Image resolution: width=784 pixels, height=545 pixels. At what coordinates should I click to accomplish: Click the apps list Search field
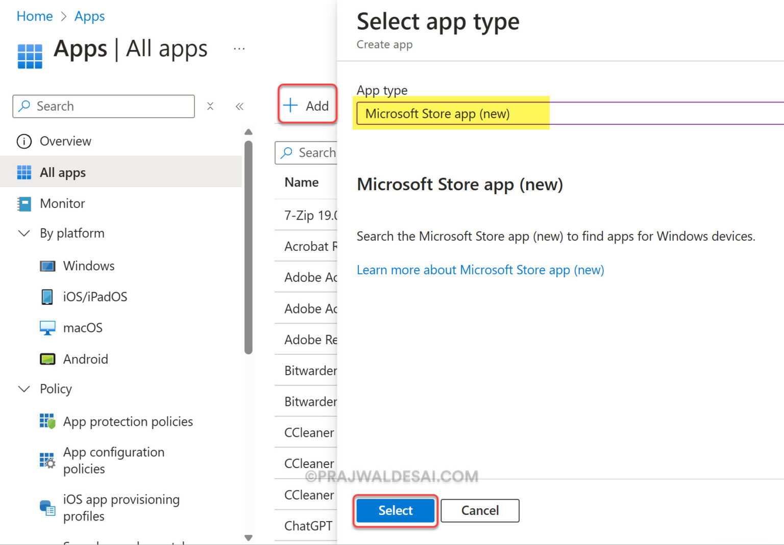(306, 152)
